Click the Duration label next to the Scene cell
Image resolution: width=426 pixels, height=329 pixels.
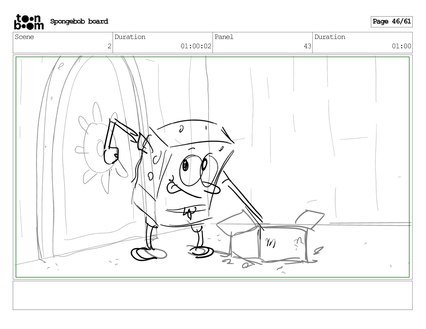130,37
